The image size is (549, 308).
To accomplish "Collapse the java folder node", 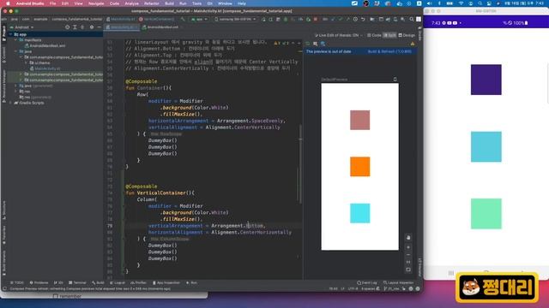I will 15,51.
